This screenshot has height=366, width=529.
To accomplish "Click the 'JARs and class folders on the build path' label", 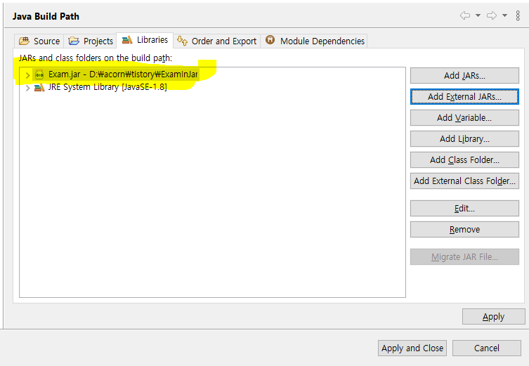I will pos(96,58).
